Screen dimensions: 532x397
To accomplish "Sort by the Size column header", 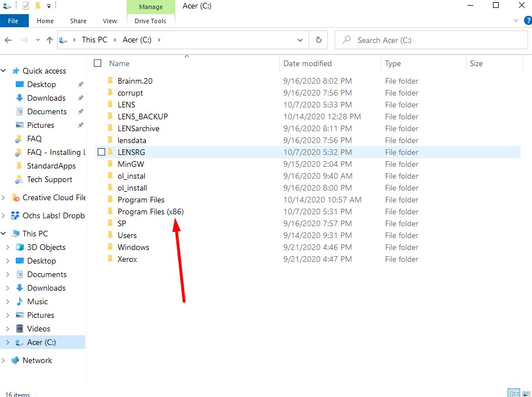I will click(x=476, y=63).
